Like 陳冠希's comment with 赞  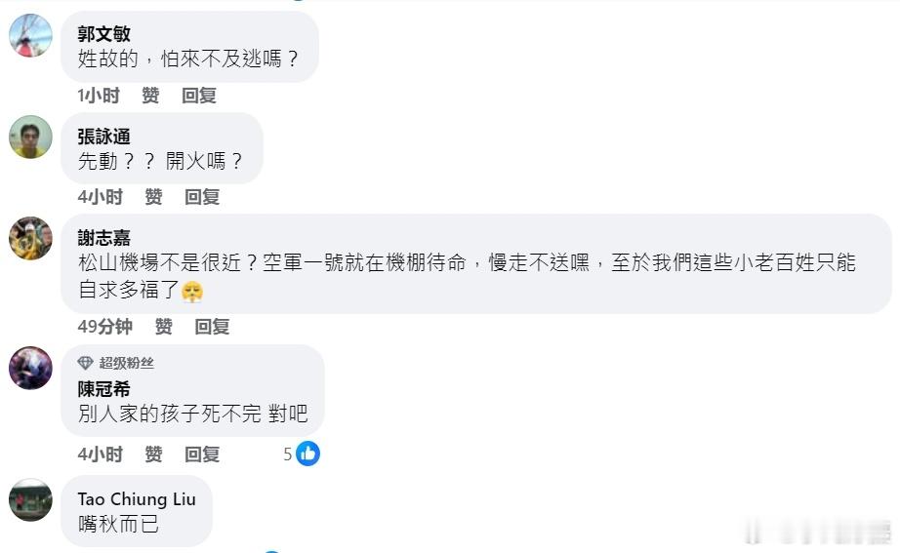(x=153, y=454)
